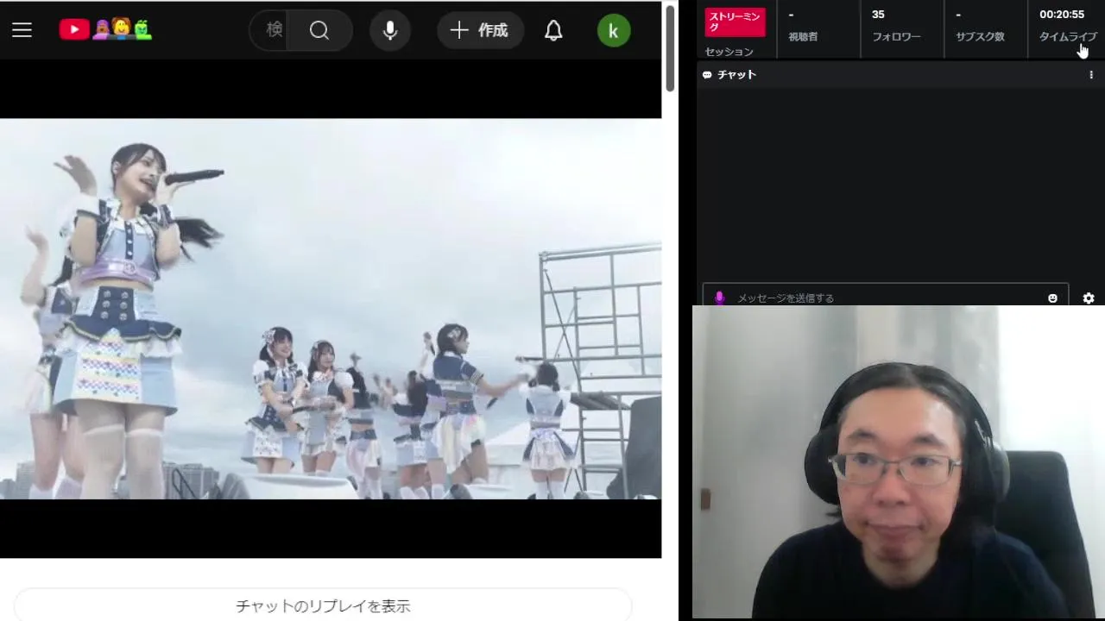Screen dimensions: 1105x621
Task: Select the サブスク数 subscribers stat
Action: (980, 37)
